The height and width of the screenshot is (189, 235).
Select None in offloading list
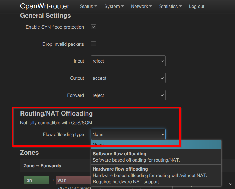[156, 145]
